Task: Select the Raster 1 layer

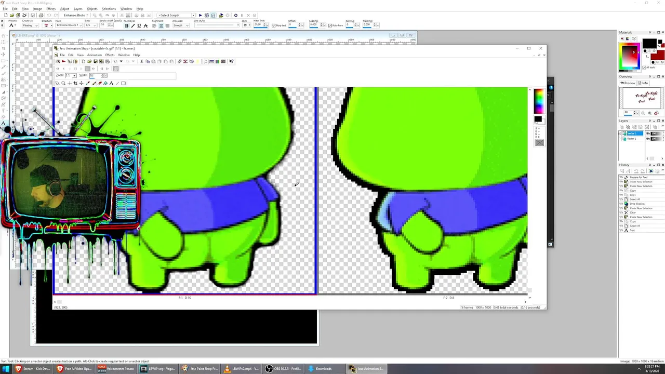Action: coord(632,139)
